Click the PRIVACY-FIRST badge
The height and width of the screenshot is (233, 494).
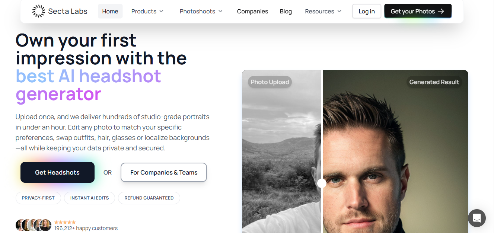(x=38, y=198)
